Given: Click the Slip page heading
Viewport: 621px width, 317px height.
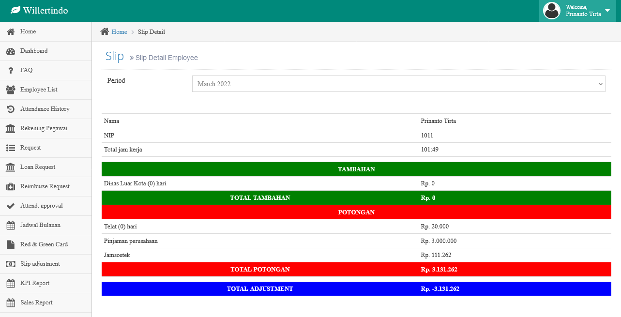Looking at the screenshot, I should click(x=115, y=56).
